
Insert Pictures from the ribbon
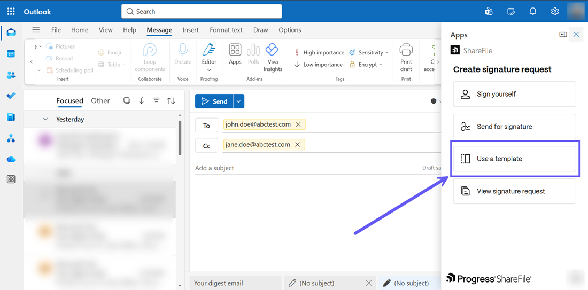(x=60, y=46)
